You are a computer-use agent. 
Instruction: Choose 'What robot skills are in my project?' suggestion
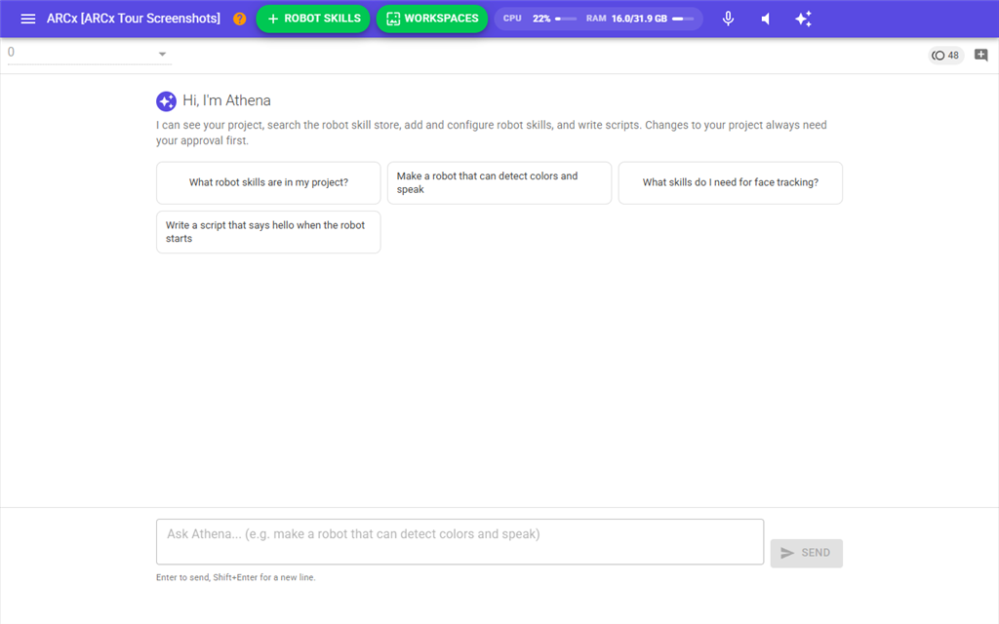point(268,182)
